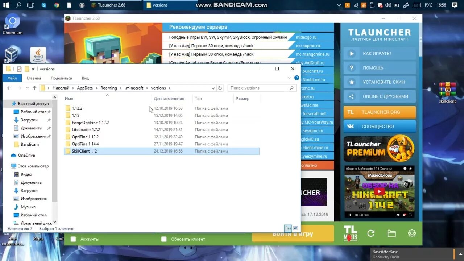Open the TLauncher game folder icon
The height and width of the screenshot is (261, 464).
pyautogui.click(x=391, y=234)
